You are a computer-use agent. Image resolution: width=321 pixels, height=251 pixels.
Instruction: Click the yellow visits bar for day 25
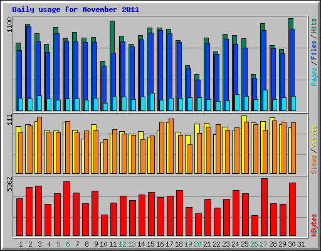point(244,119)
